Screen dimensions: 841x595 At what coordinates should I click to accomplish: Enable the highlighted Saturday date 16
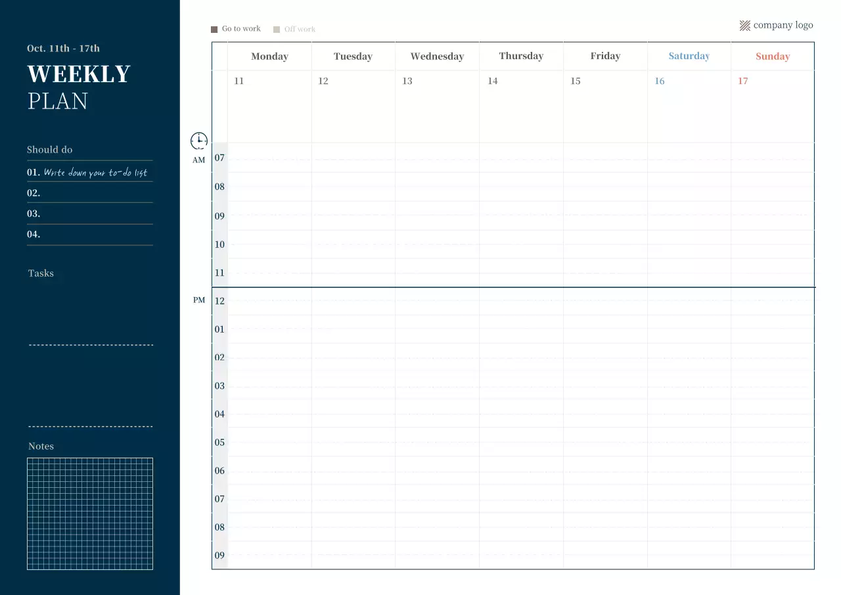pyautogui.click(x=660, y=81)
